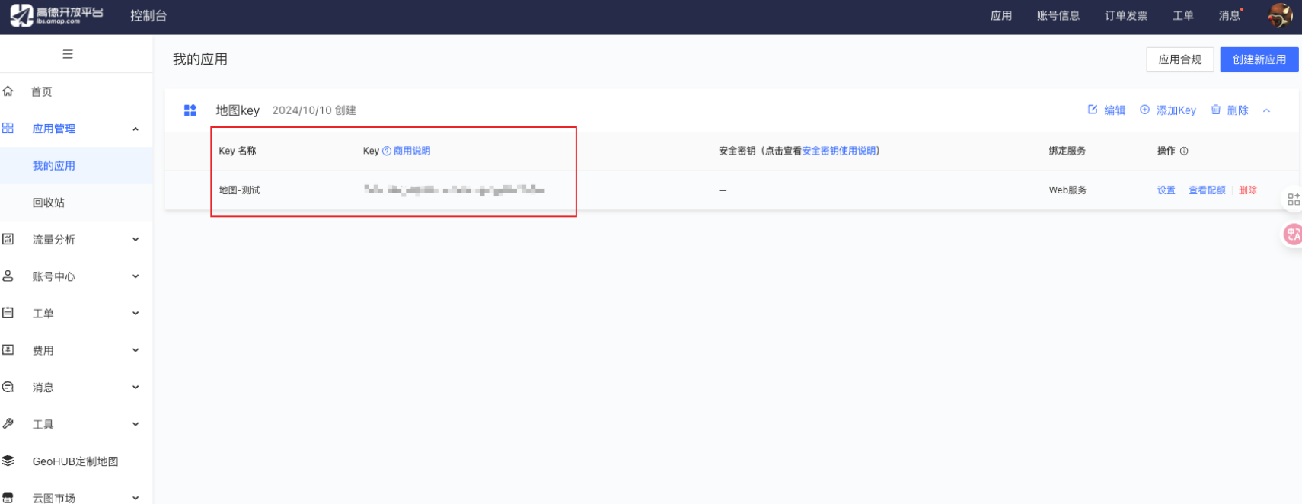This screenshot has width=1302, height=504.
Task: Open the pink floating assistant icon
Action: click(1292, 234)
